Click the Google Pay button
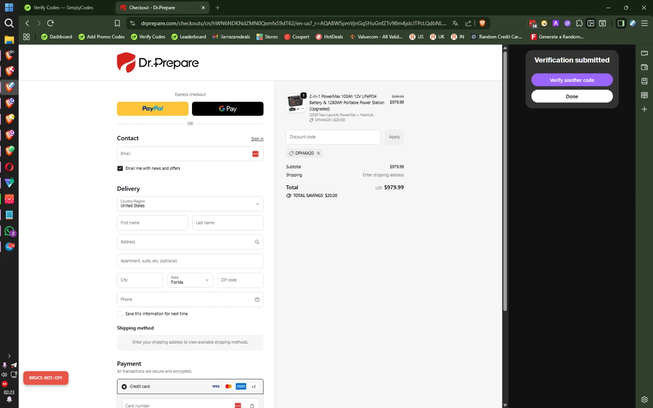This screenshot has height=408, width=653. (228, 109)
